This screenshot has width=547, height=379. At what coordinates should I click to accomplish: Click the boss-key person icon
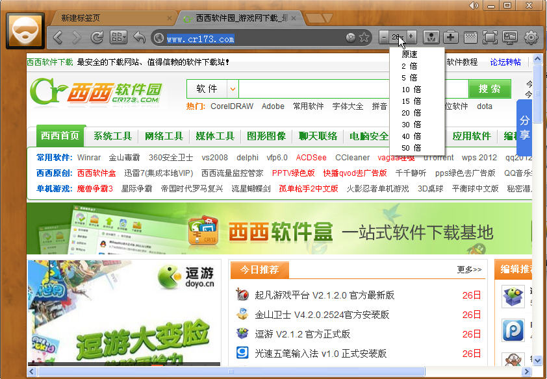pyautogui.click(x=431, y=37)
